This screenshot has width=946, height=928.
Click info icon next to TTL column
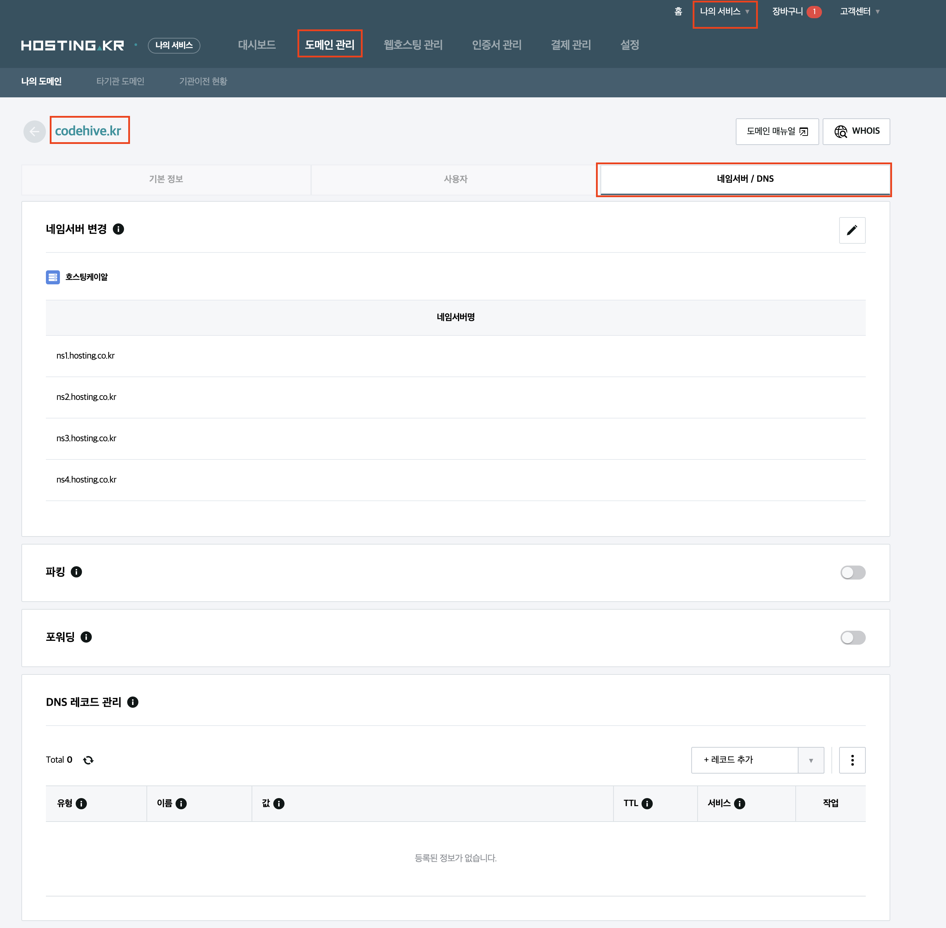pos(647,803)
